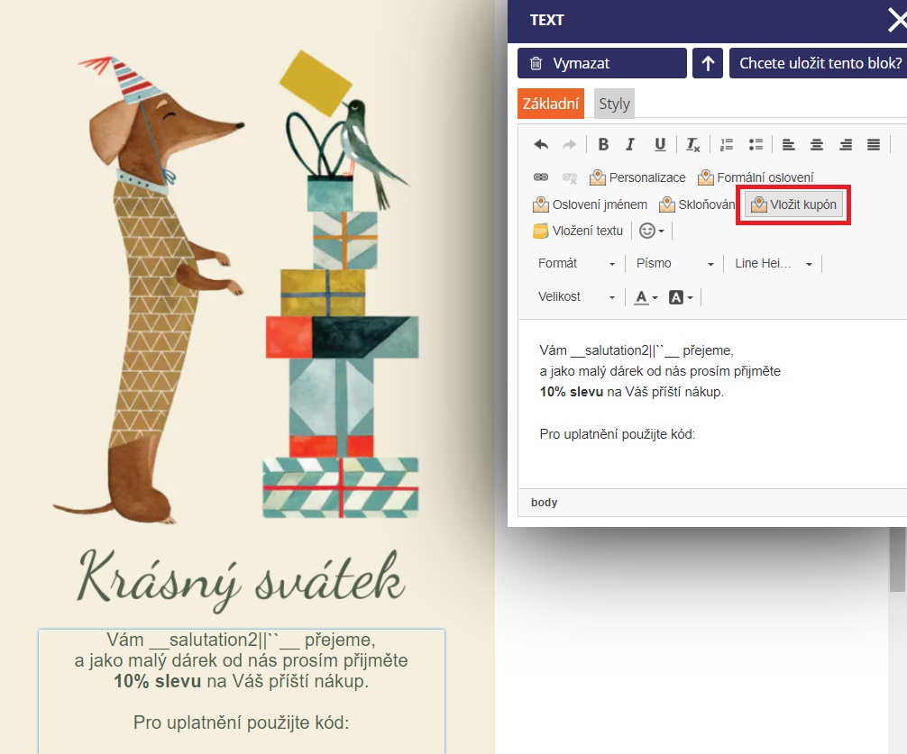Screen dimensions: 907x754
Task: Insert a numbered list
Action: tap(727, 144)
